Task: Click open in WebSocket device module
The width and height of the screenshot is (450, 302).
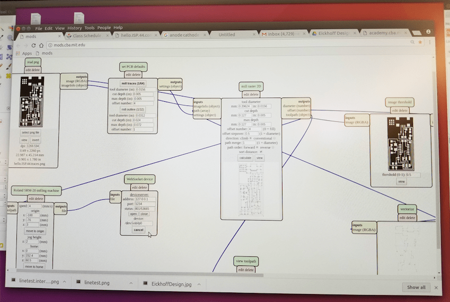Action: coord(134,214)
